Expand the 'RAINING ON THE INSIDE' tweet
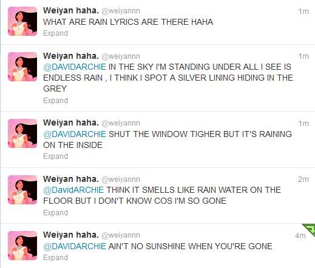The height and width of the screenshot is (268, 315). tap(56, 156)
